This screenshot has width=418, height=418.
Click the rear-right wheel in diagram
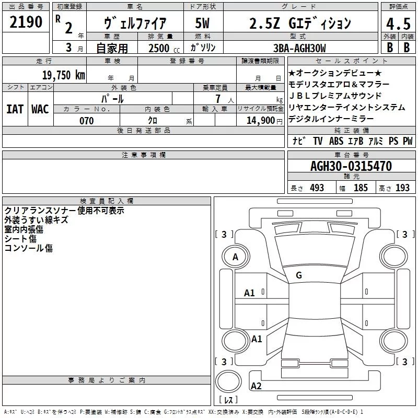click(x=393, y=341)
